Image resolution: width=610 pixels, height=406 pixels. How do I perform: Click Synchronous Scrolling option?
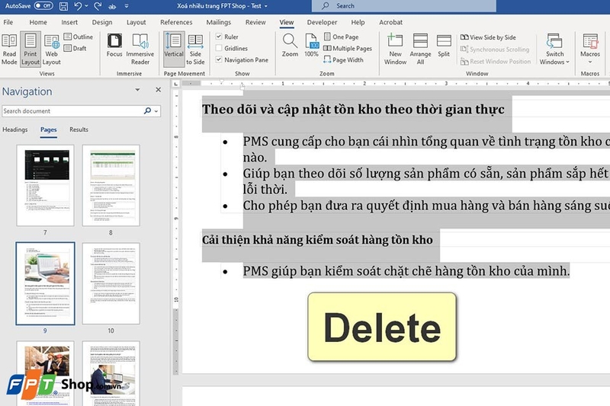tap(495, 50)
